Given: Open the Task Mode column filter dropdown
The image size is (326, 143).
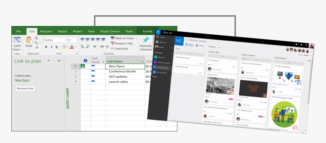Looking at the screenshot, I should [103, 62].
